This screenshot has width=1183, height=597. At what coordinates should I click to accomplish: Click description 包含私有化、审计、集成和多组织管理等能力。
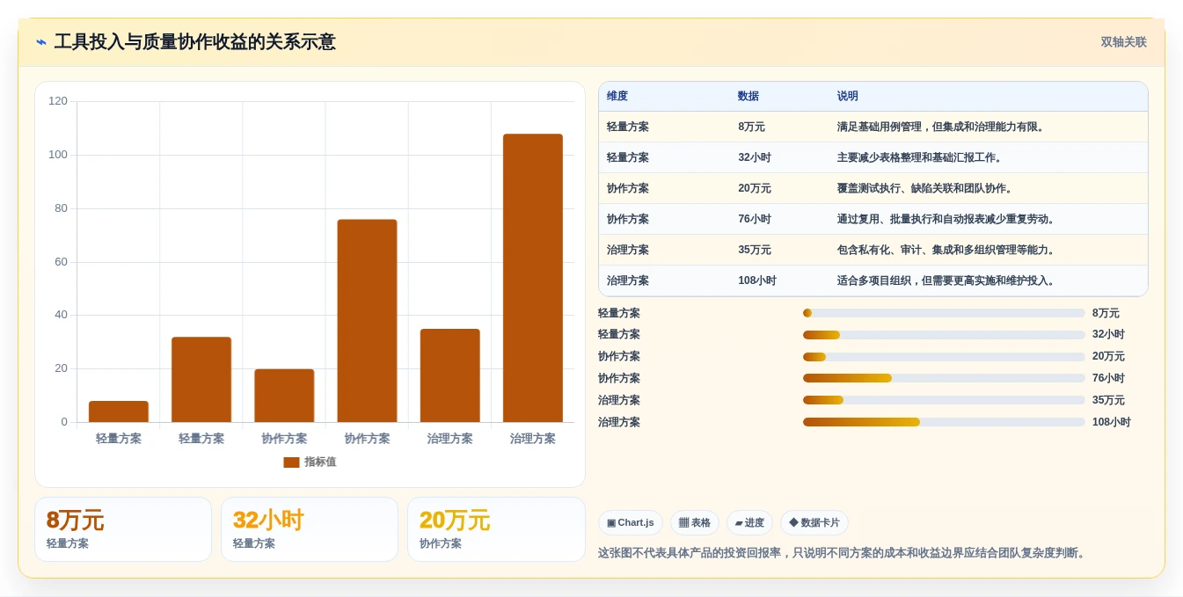click(x=947, y=251)
